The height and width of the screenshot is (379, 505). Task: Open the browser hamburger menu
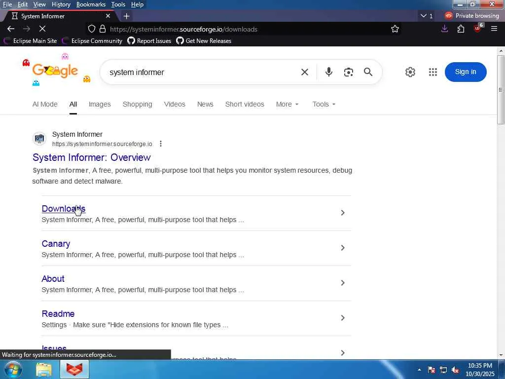[x=494, y=29]
